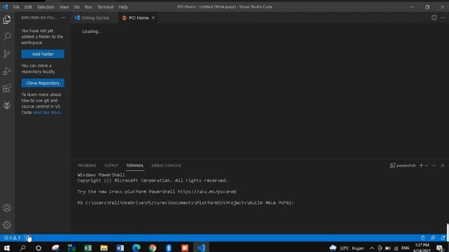Open Google Chrome from the taskbar
The image size is (449, 252).
[x=152, y=248]
